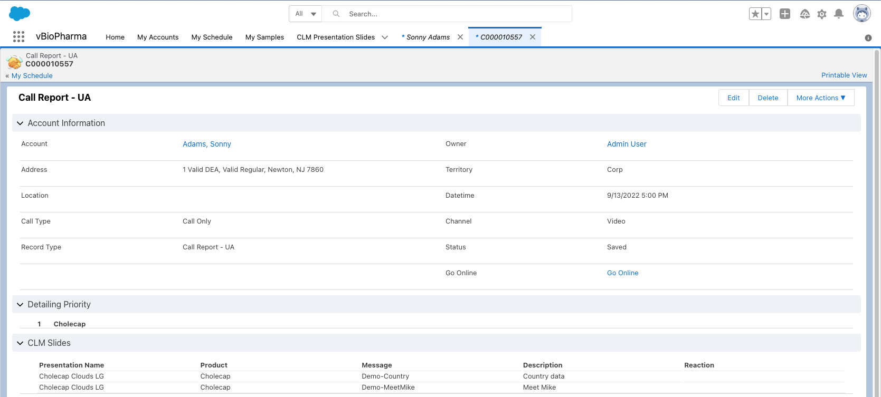
Task: Close the Sonny Adams tab
Action: [x=460, y=37]
